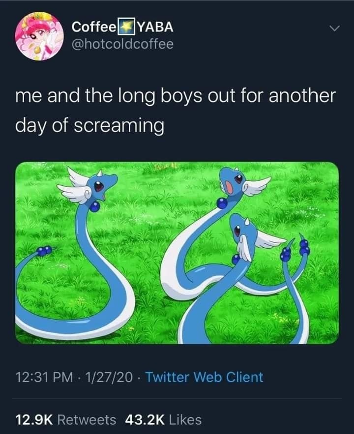Click the 1/27/20 date

[109, 377]
